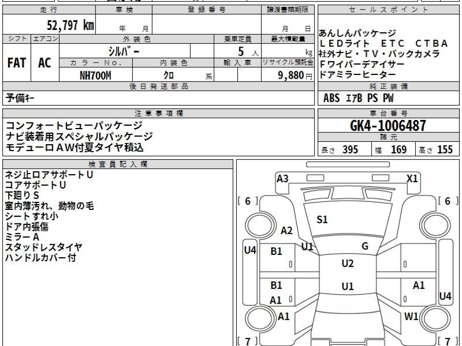Select ナビ装着用スペシャルパッケージ note

(79, 136)
